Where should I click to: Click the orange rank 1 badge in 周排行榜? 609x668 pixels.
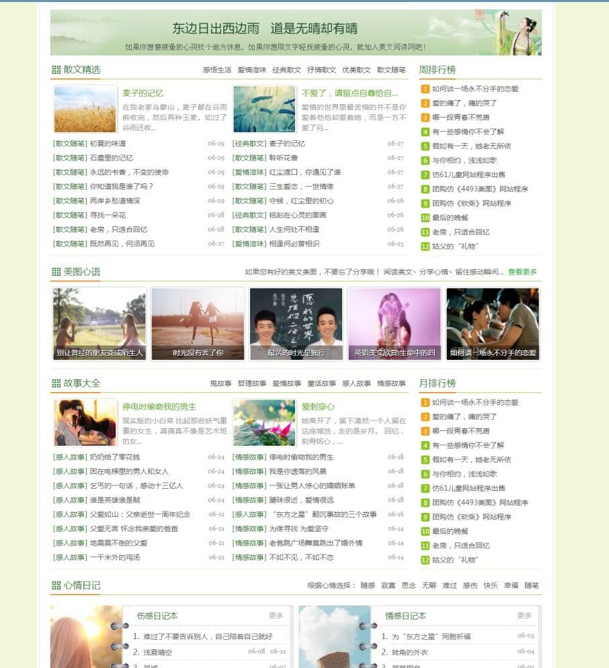pyautogui.click(x=425, y=88)
